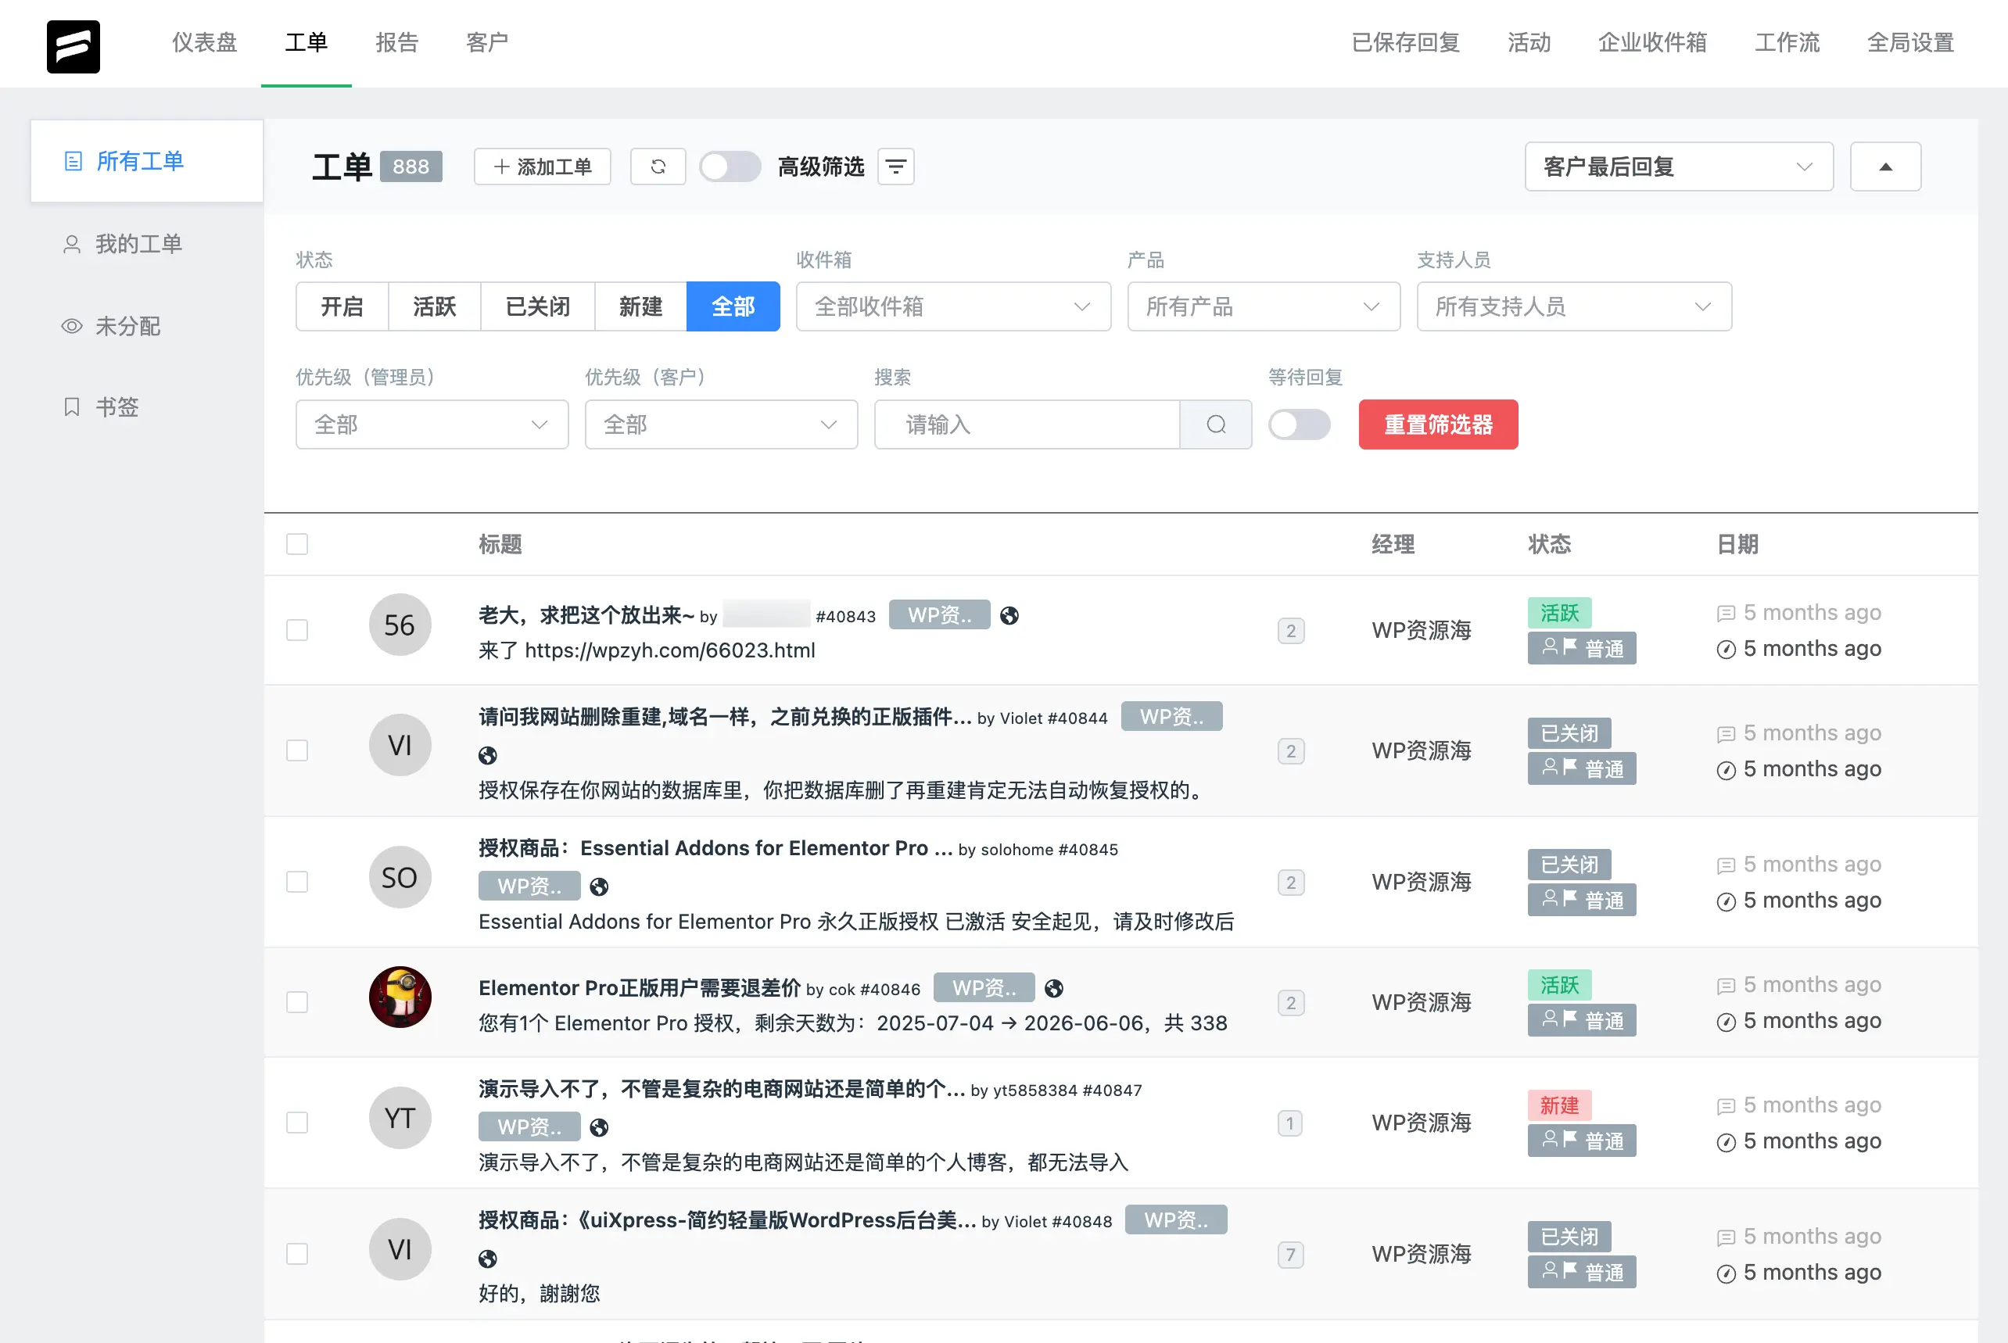Filter status by 已关闭
Screen dimensions: 2008x1343
[x=537, y=306]
